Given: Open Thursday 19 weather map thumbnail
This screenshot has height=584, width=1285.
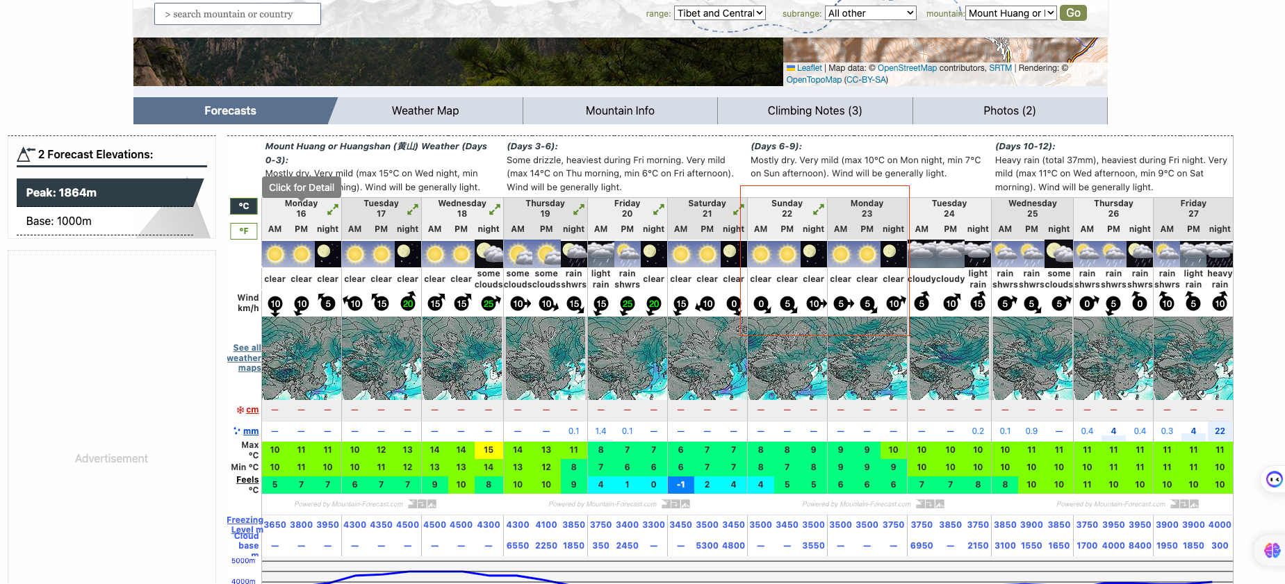Looking at the screenshot, I should click(x=546, y=358).
